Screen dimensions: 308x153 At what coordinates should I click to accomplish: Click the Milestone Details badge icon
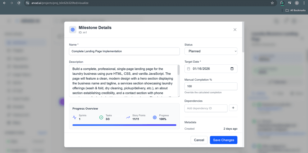tap(73, 30)
